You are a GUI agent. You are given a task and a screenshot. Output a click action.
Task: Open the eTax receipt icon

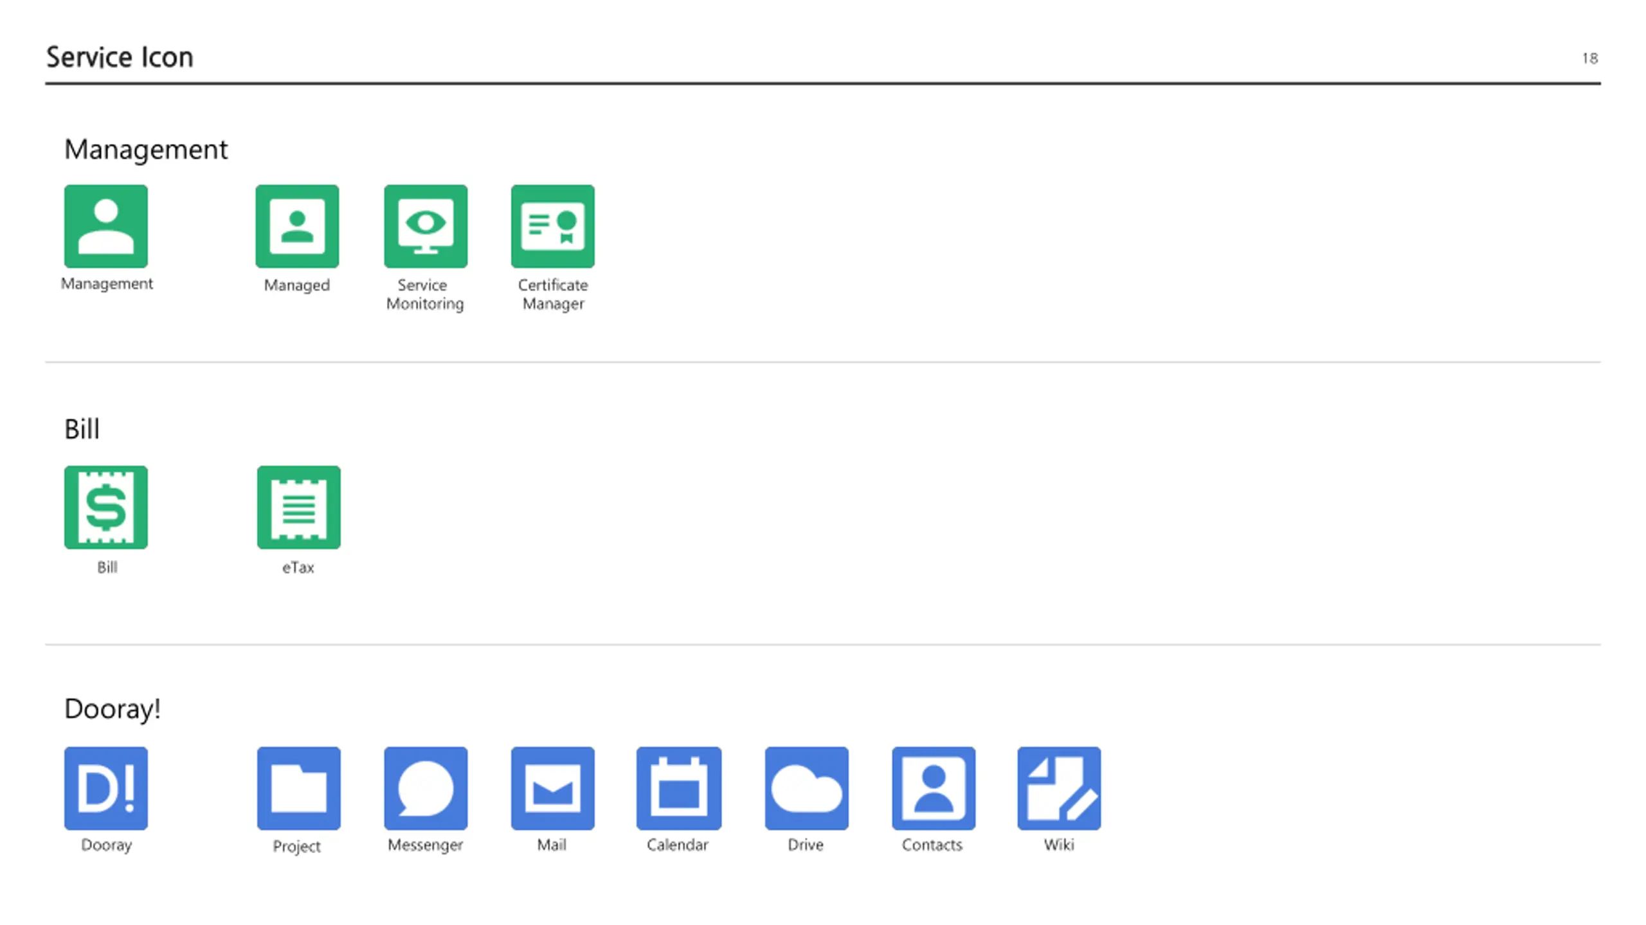coord(299,507)
